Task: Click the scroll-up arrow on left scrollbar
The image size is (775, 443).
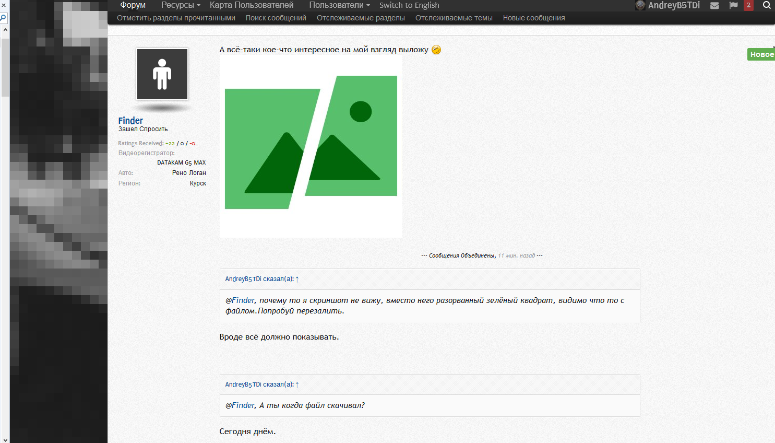Action: pyautogui.click(x=5, y=30)
